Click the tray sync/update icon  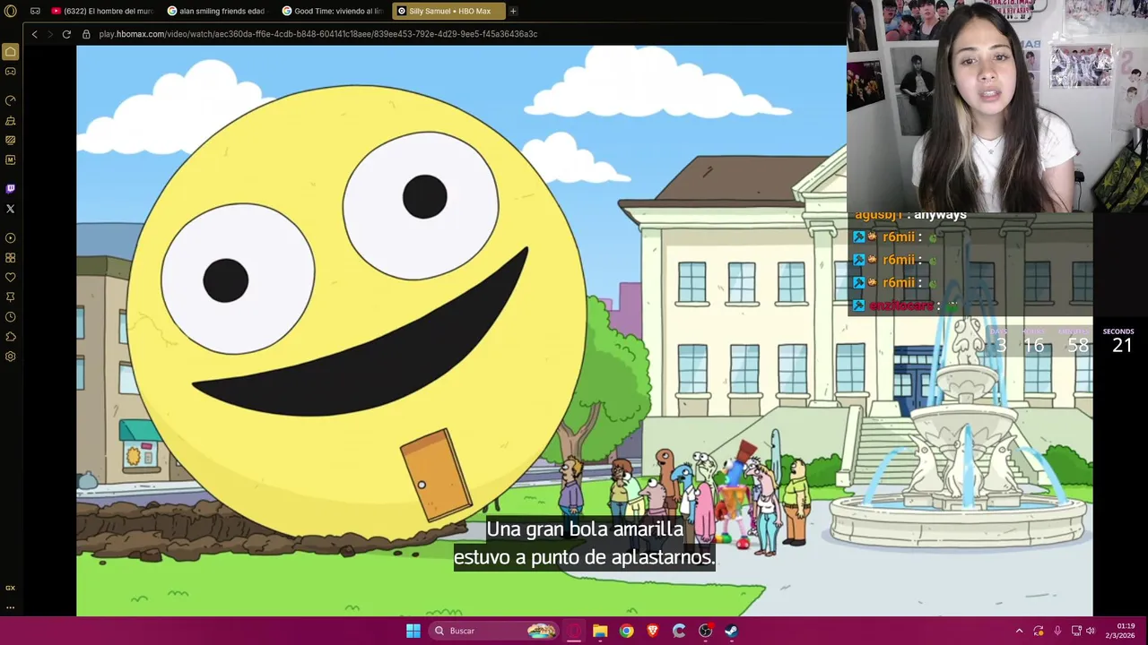click(1039, 631)
